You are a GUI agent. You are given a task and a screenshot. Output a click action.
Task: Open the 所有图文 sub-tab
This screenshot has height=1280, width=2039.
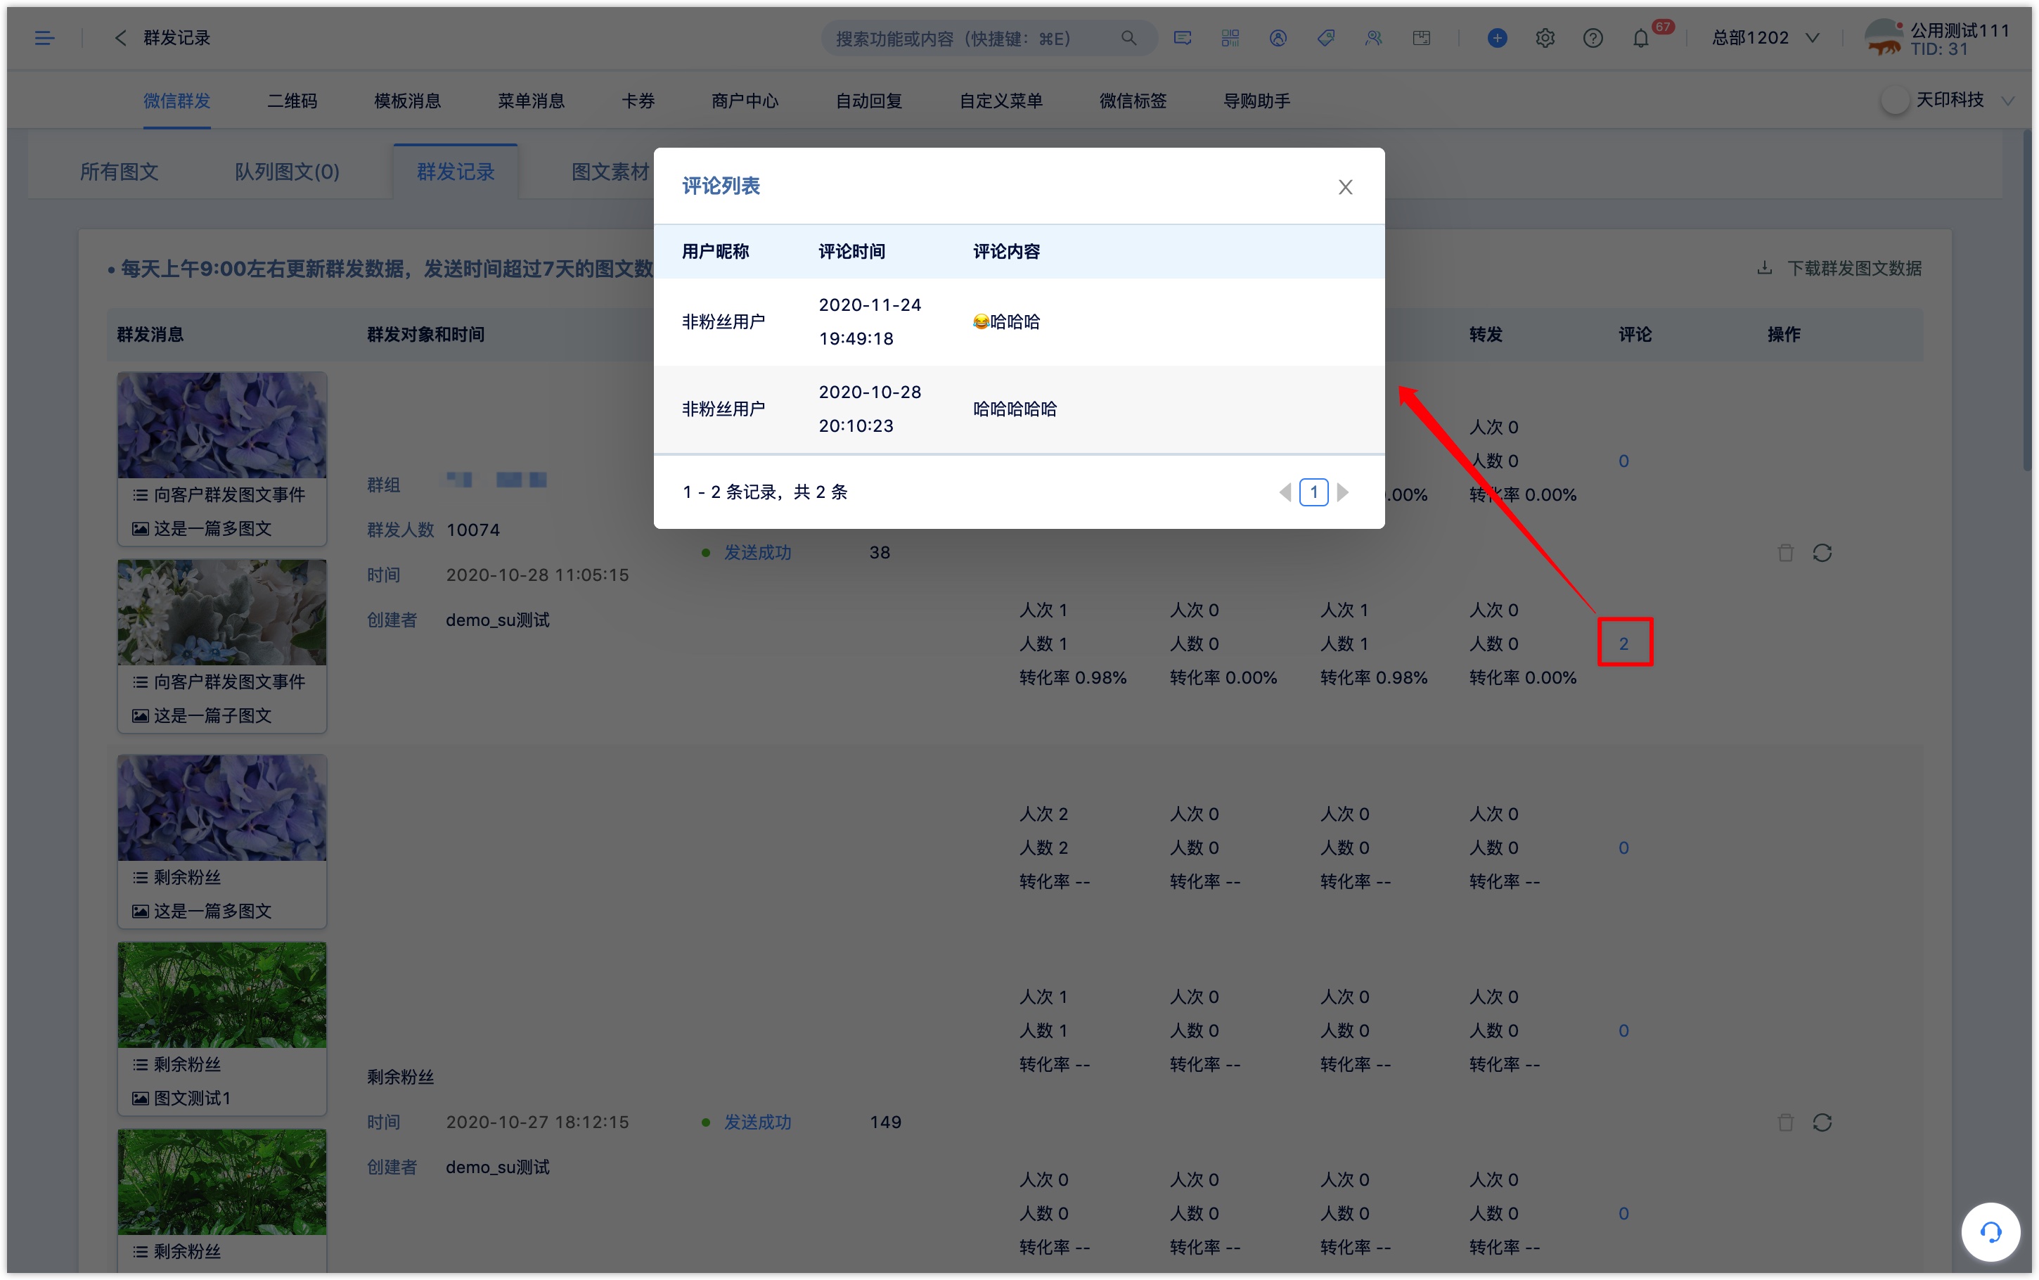[120, 172]
